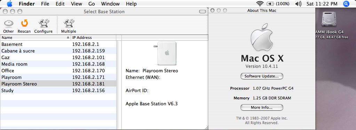This screenshot has height=130, width=356.
Task: Open the File menu
Action: coord(45,3)
